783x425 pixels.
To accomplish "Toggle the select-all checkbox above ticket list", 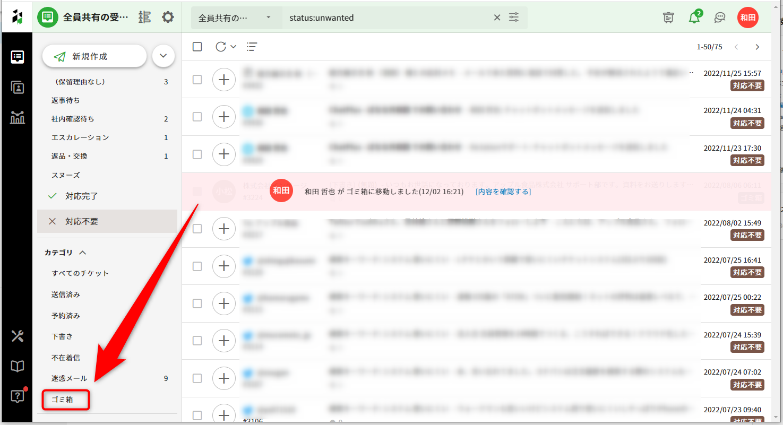I will click(197, 47).
